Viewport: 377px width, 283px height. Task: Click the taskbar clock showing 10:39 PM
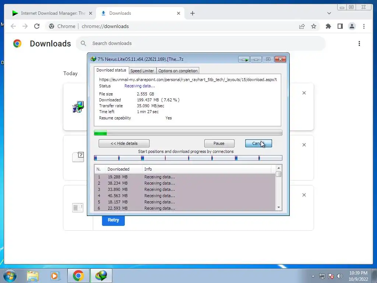358,276
